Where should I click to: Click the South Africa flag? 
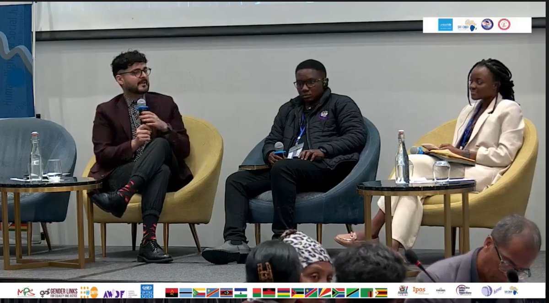(339, 293)
